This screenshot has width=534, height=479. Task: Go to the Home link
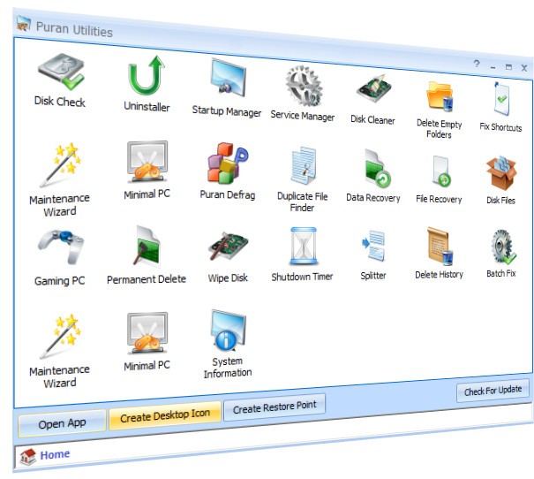[56, 454]
